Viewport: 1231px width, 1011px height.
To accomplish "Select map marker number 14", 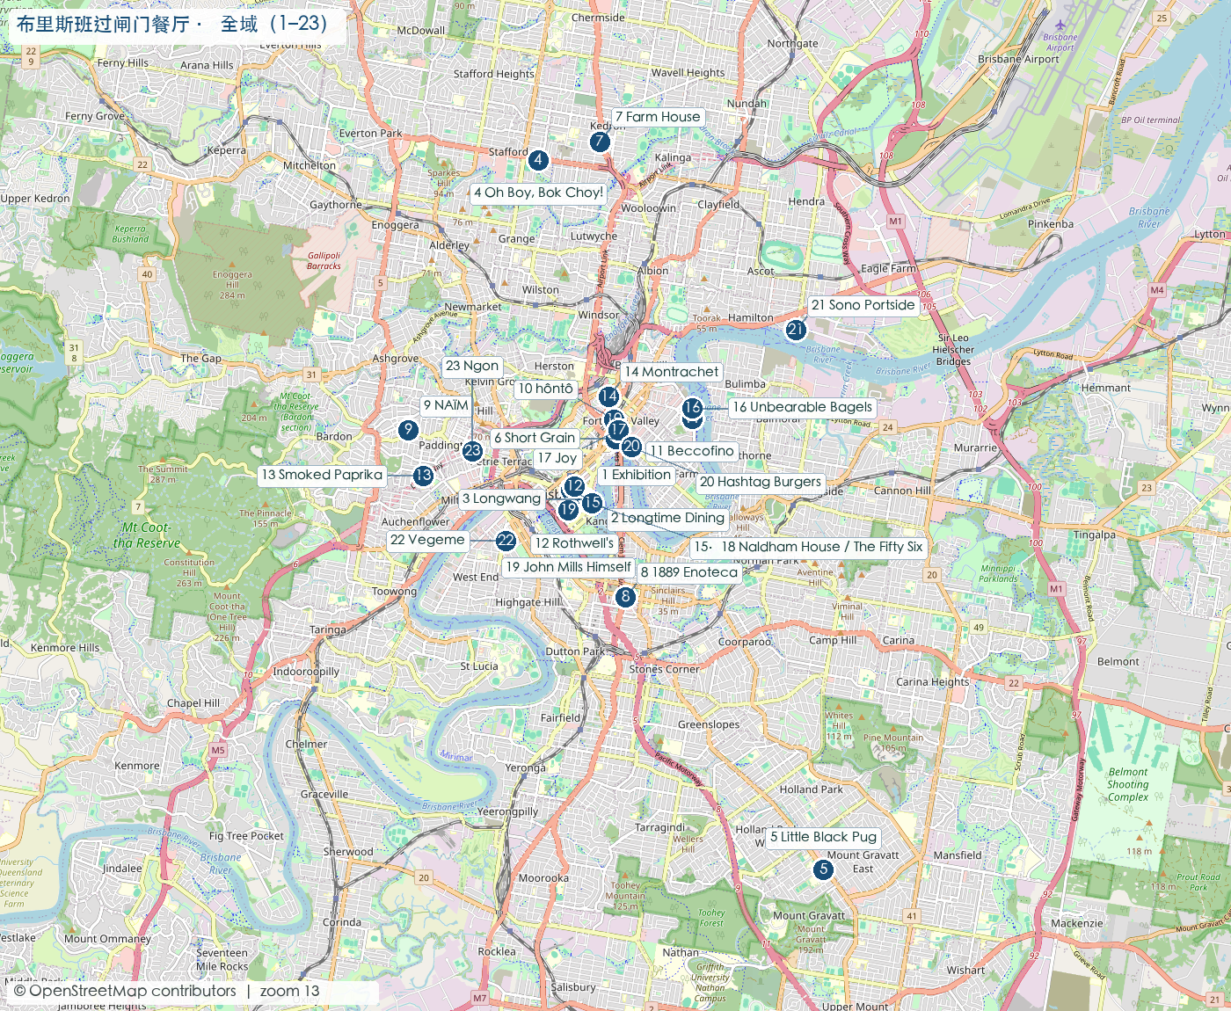I will (608, 396).
